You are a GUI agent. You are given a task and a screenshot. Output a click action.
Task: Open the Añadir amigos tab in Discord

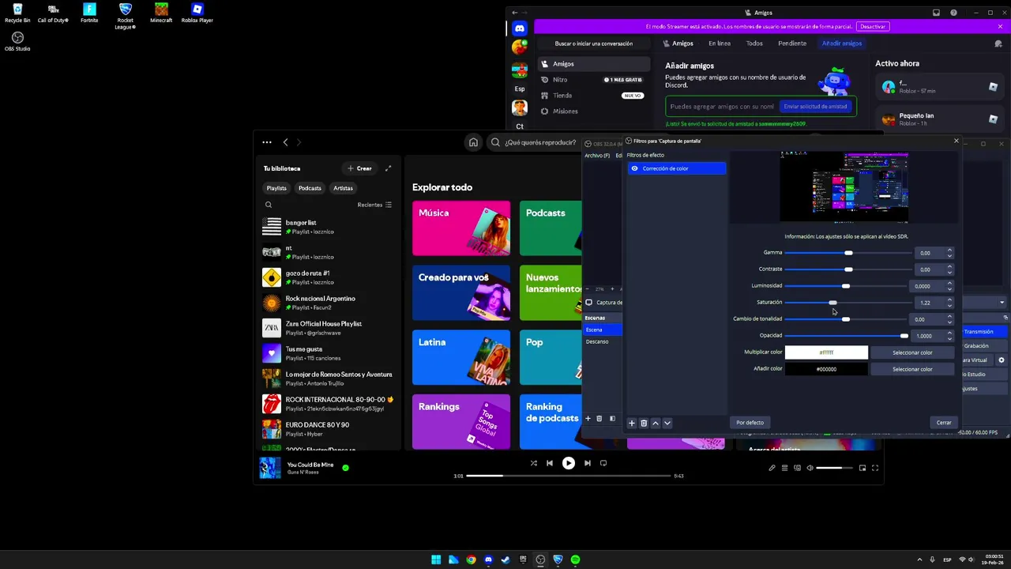tap(842, 43)
